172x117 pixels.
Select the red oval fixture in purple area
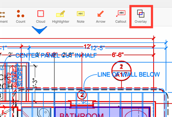point(136,114)
